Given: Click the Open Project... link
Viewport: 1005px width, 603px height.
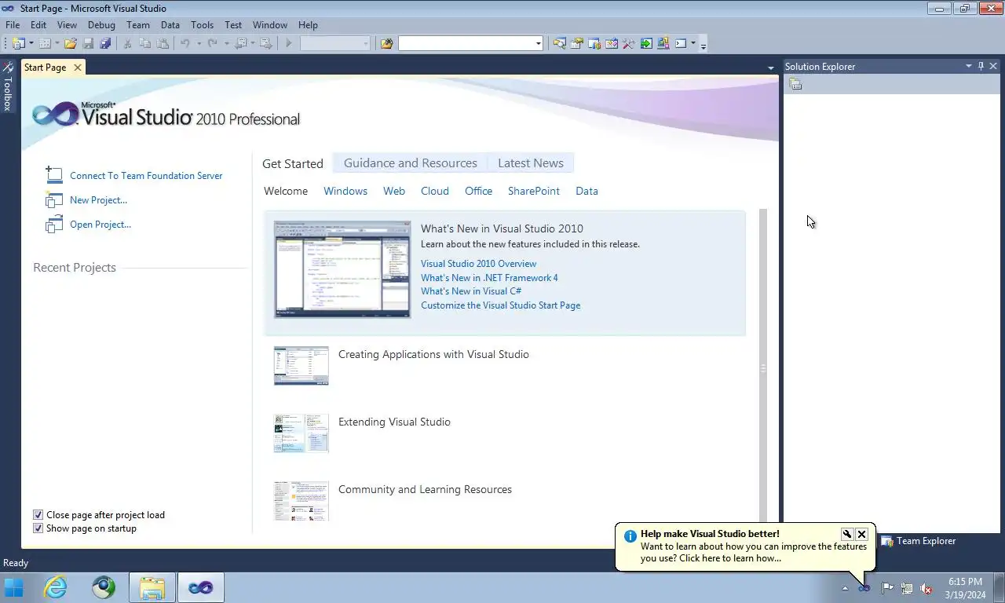Looking at the screenshot, I should tap(100, 225).
